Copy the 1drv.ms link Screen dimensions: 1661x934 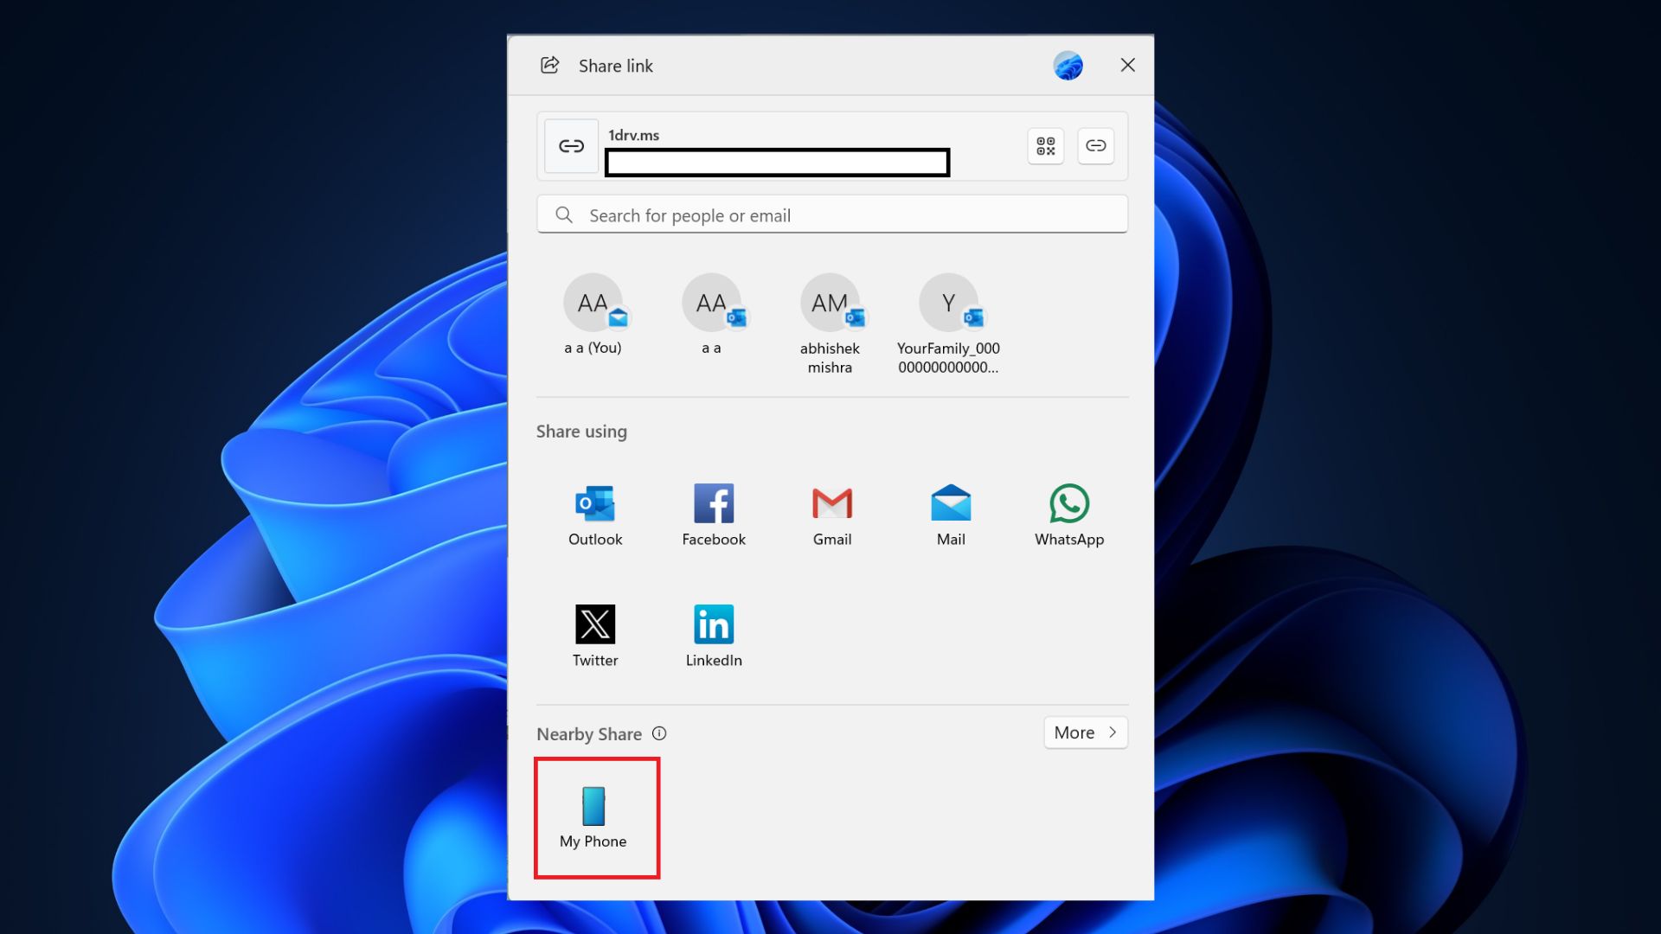click(1096, 146)
